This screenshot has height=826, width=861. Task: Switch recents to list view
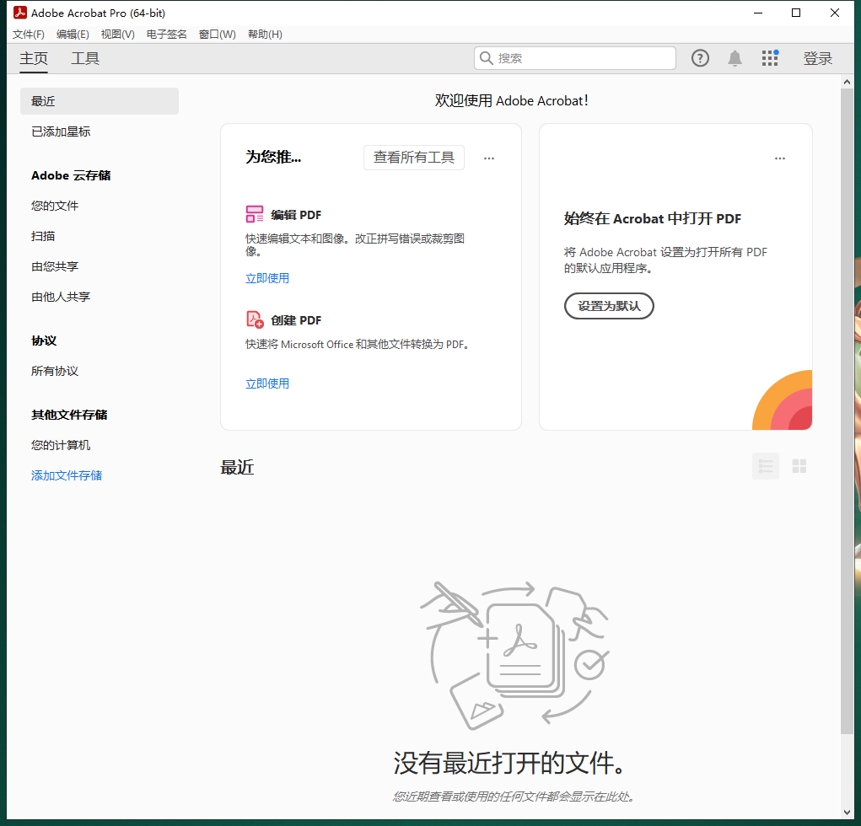pos(765,465)
